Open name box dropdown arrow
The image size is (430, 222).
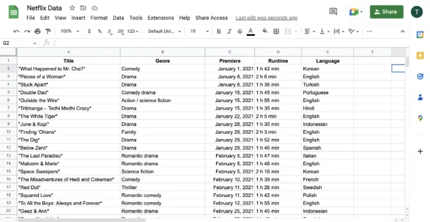tap(35, 43)
